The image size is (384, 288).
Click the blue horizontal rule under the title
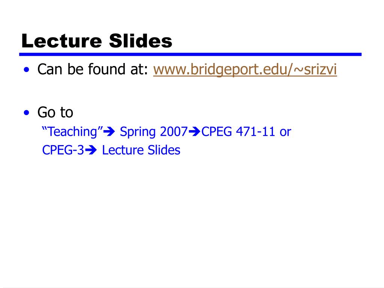point(190,54)
